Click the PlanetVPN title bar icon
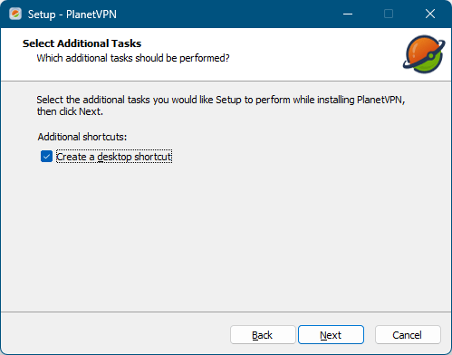452x355 pixels. tap(15, 14)
